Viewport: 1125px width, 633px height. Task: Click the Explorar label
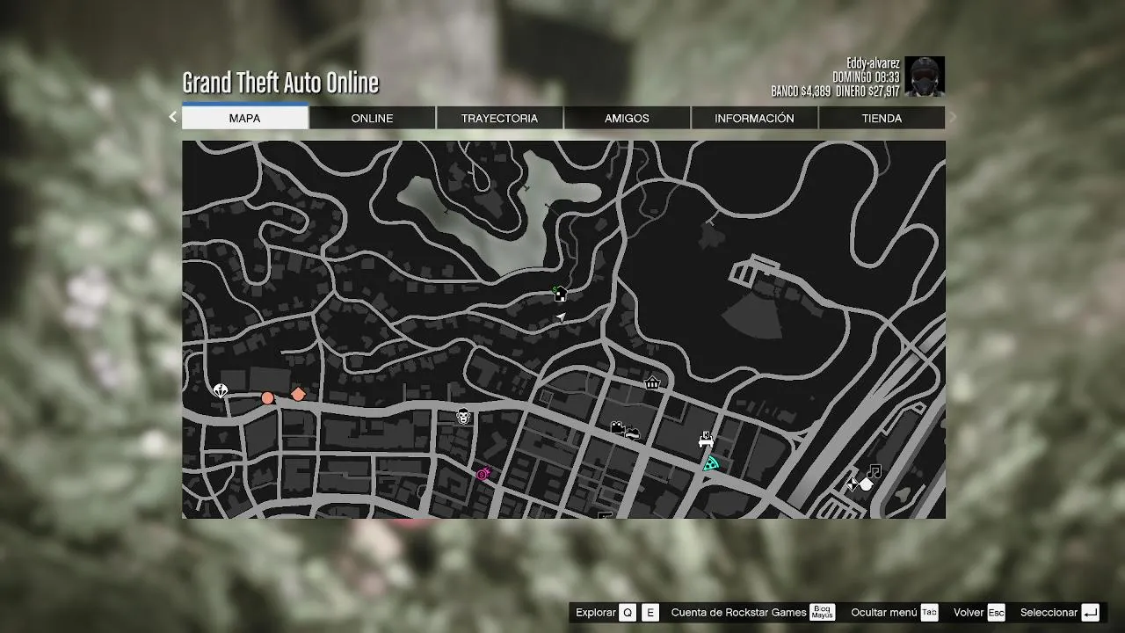(595, 613)
